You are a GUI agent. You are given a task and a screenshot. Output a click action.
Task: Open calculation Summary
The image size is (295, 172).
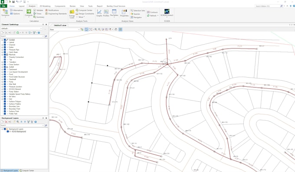pos(39,17)
